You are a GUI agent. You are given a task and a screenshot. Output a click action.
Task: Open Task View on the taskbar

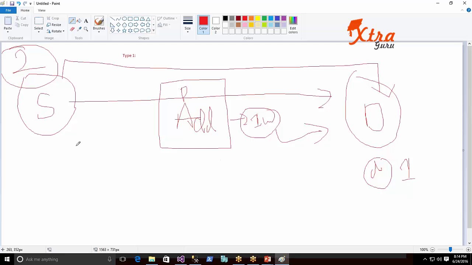(123, 259)
